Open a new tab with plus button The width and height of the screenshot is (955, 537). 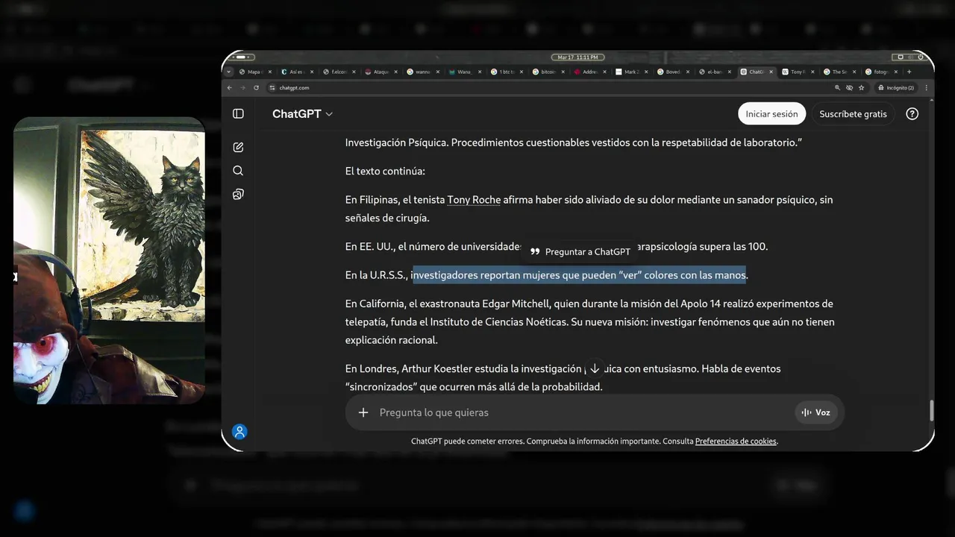(x=909, y=72)
